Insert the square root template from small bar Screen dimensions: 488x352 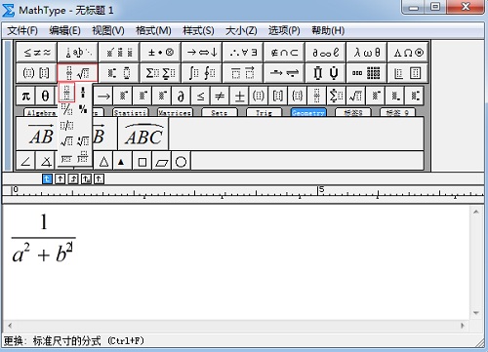tap(355, 96)
